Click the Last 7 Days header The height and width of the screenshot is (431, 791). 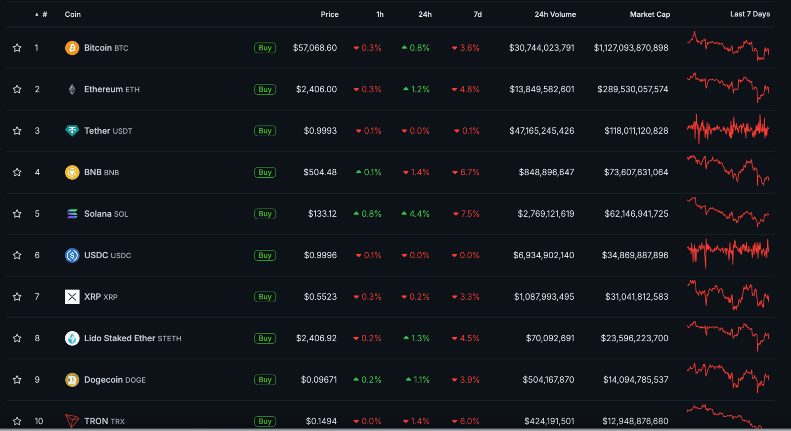tap(750, 14)
